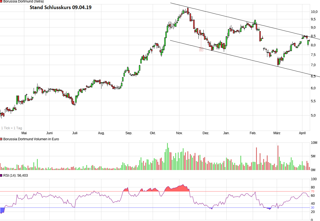This screenshot has height=221, width=320.
Task: Click the 'Mai' month label on the time axis
Action: tap(24, 133)
